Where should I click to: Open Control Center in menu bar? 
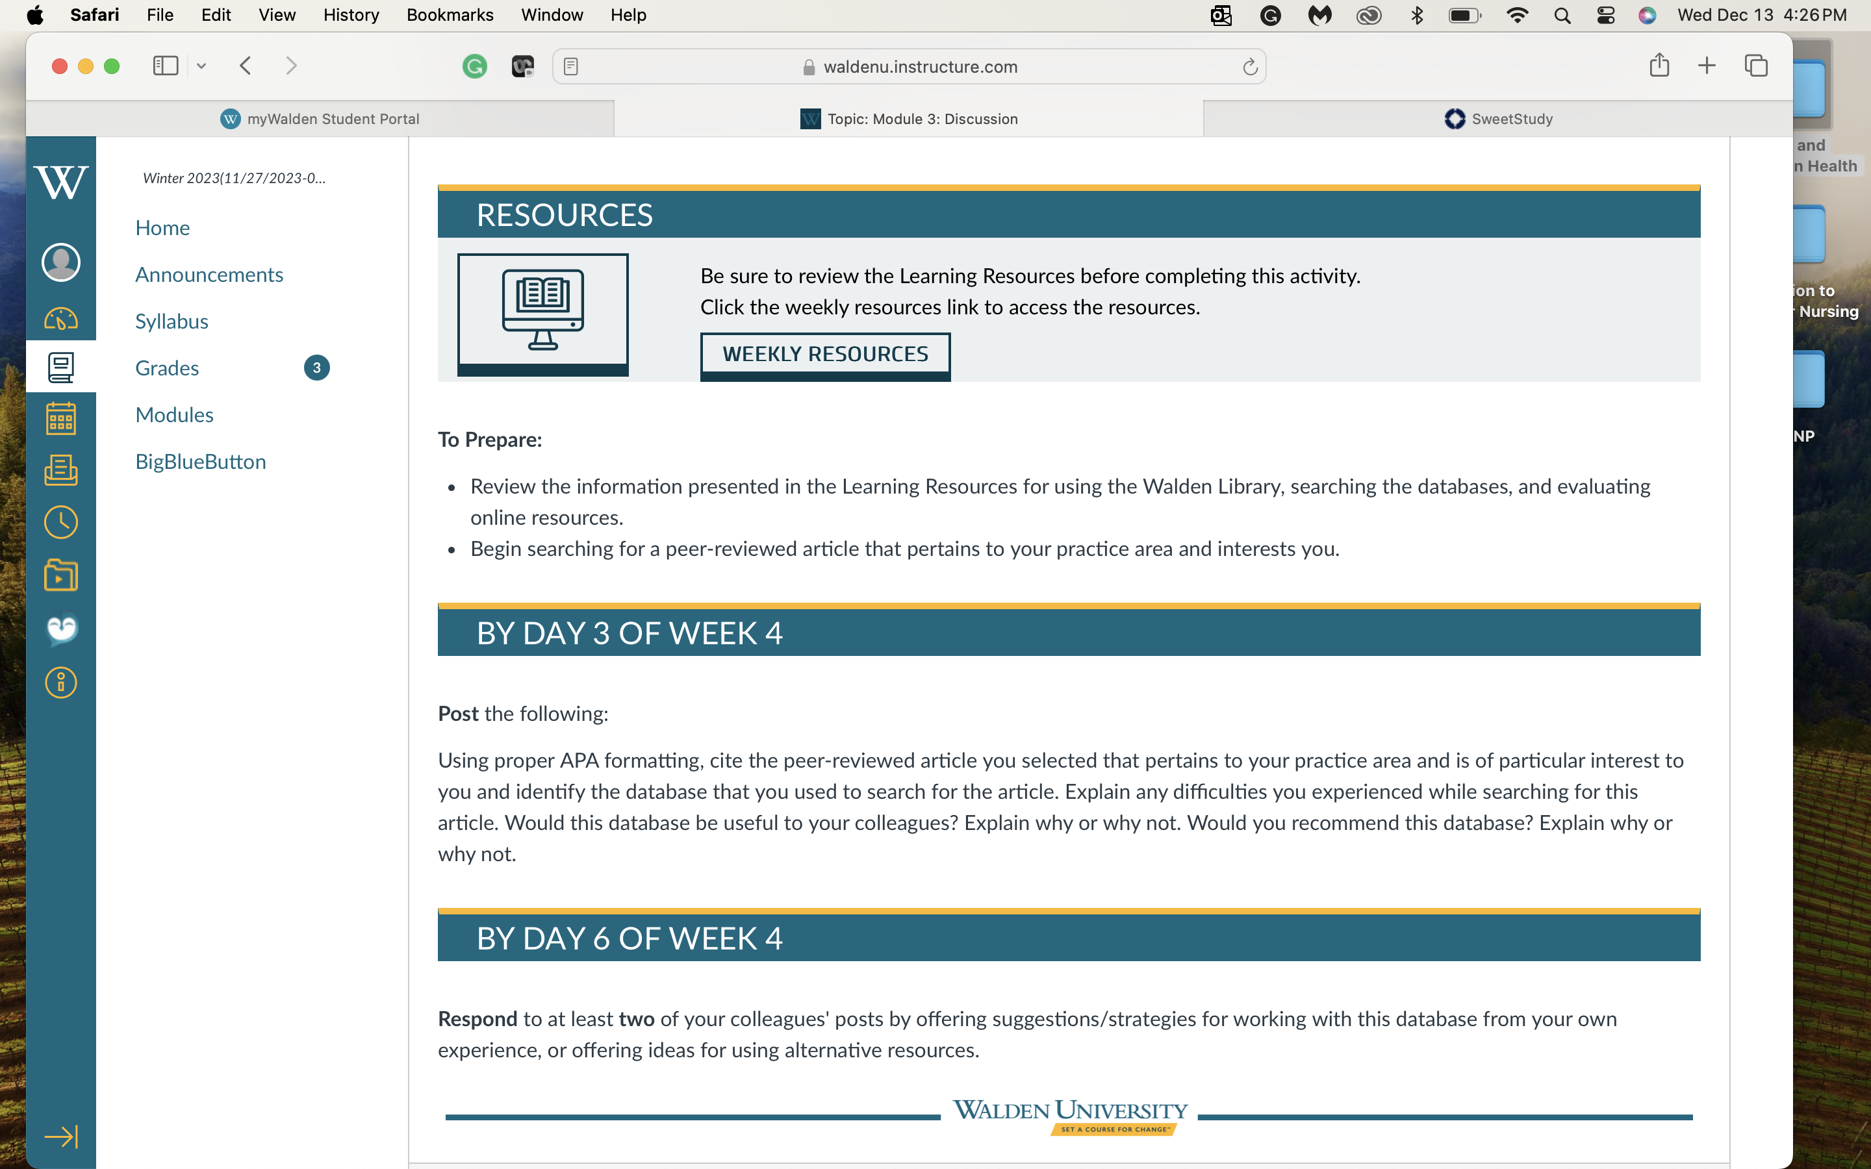(1606, 16)
